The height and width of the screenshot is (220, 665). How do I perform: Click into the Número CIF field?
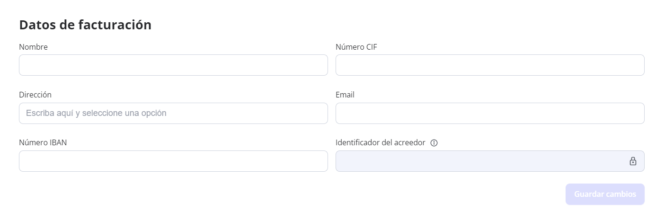[x=490, y=65]
